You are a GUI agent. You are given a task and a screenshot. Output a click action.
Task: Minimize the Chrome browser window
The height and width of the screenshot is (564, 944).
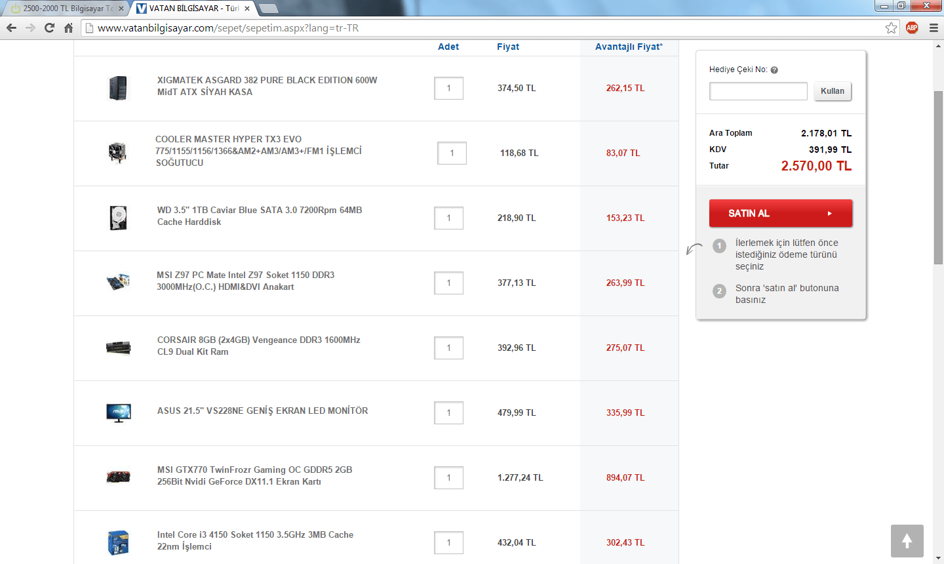884,6
